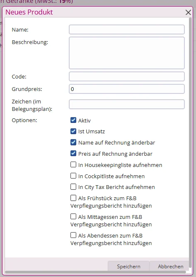Enable Als Frühstück zum F&B checkbox
The width and height of the screenshot is (196, 277).
[73, 198]
